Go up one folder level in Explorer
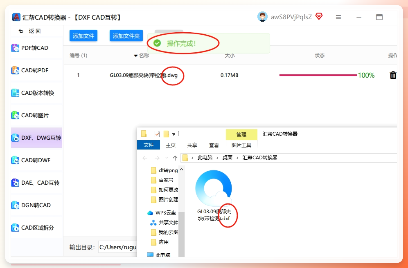408x268 pixels. [175, 158]
